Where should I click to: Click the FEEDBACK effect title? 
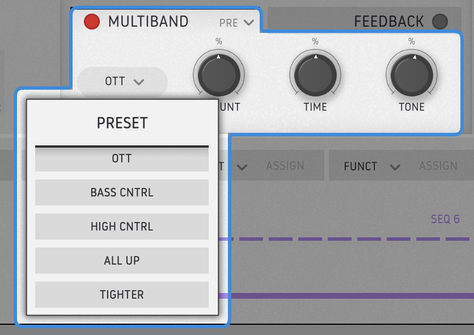click(388, 22)
